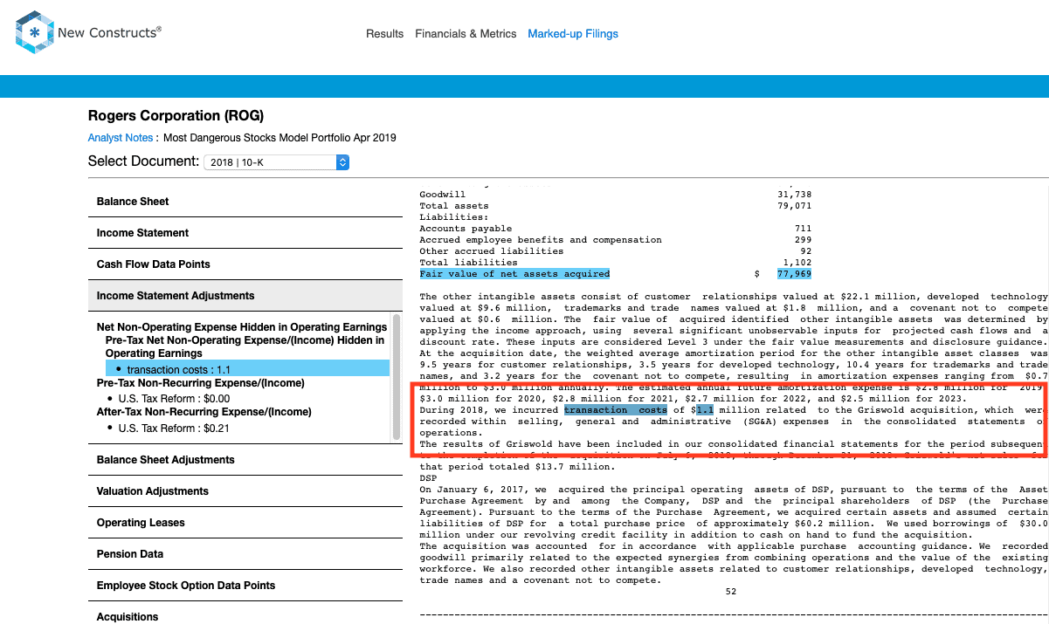
Task: Open Most Dangerous Stocks Model Portfolio link
Action: (280, 138)
